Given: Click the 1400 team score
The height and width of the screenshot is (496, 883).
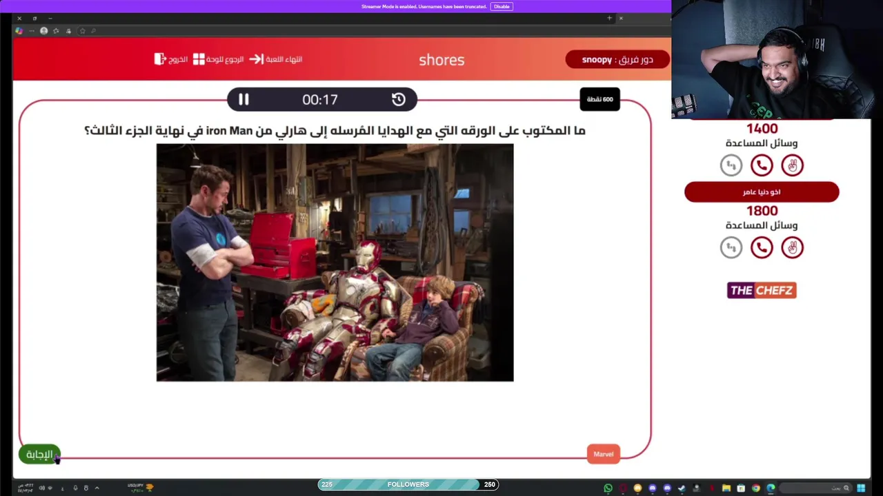Looking at the screenshot, I should click(762, 129).
